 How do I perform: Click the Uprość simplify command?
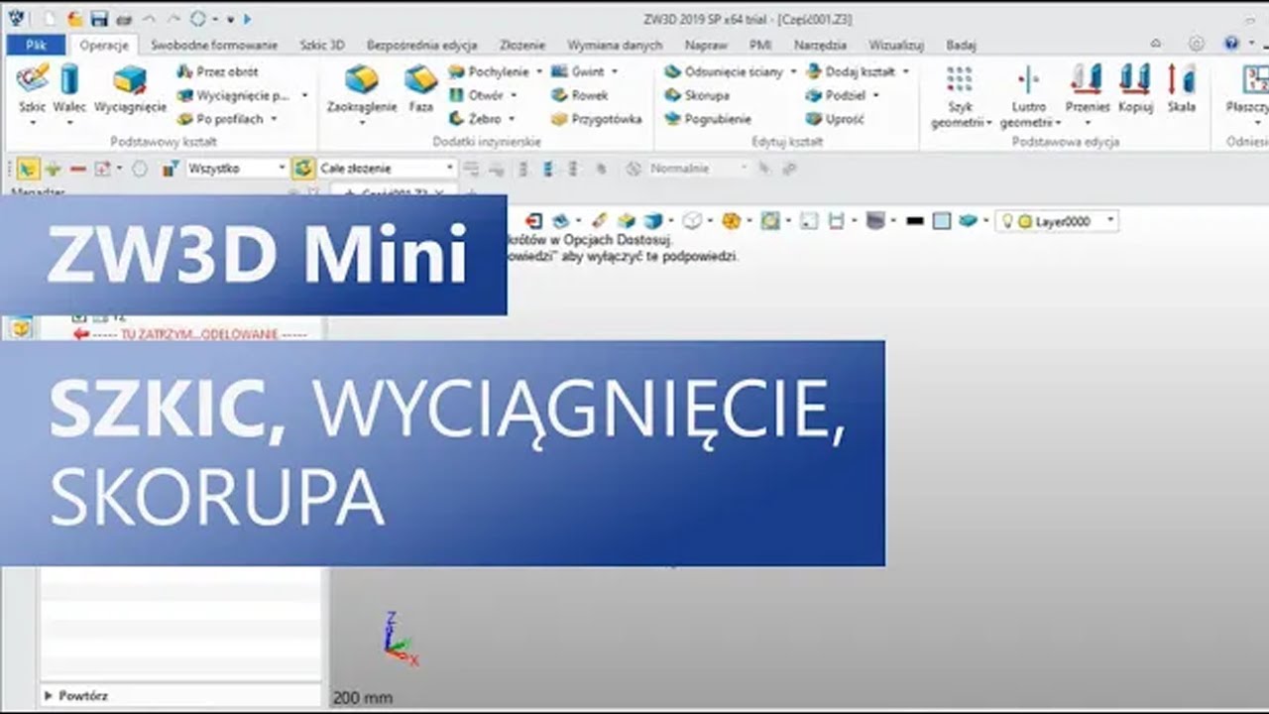(x=835, y=119)
